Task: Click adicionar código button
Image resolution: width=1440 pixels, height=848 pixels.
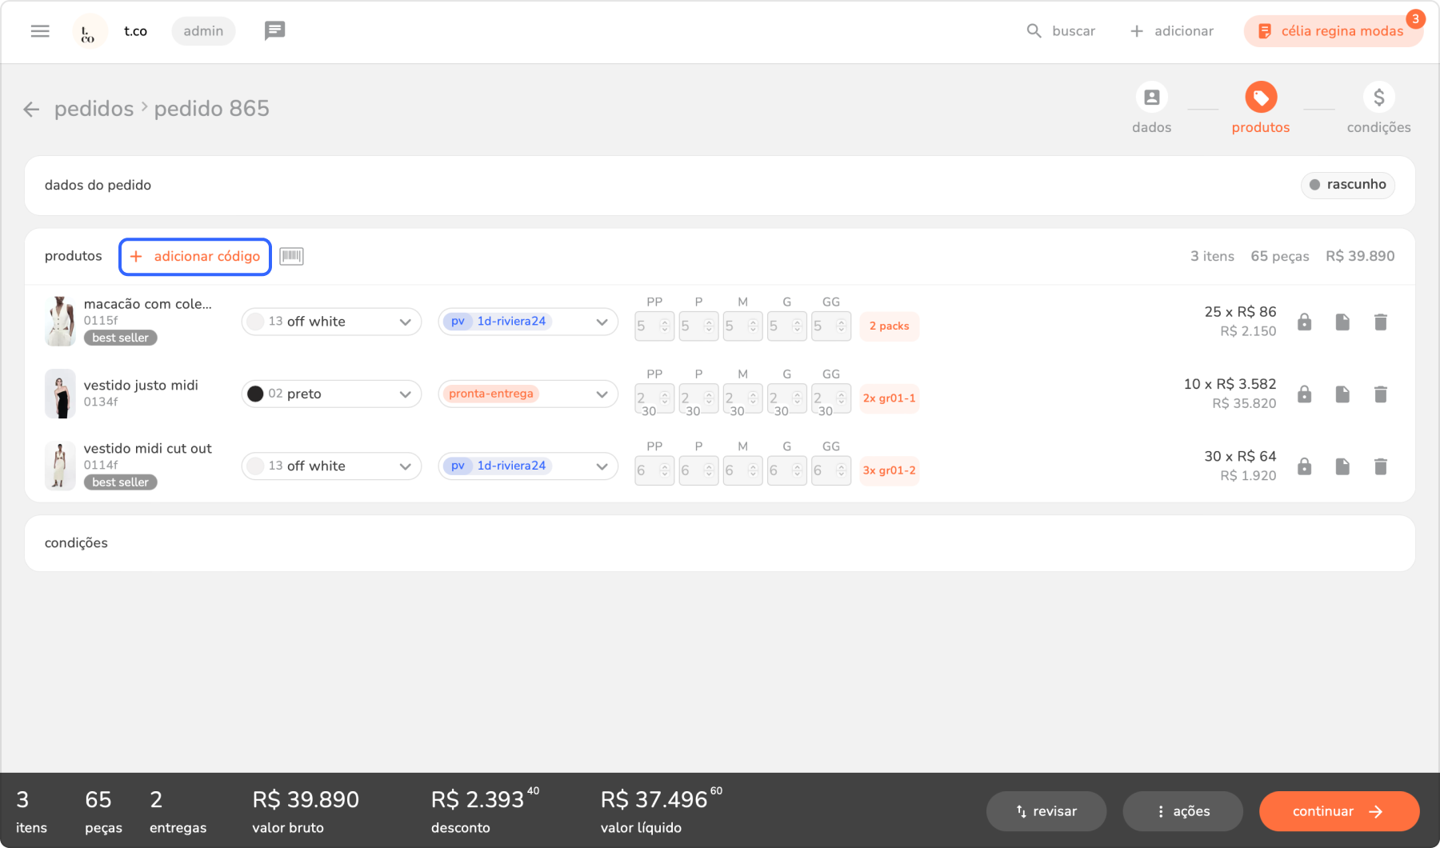Action: point(195,257)
